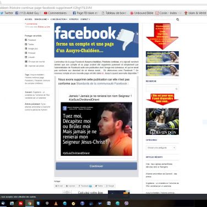Expand the À propos navigation menu
Image resolution: width=207 pixels, height=207 pixels.
[74, 19]
